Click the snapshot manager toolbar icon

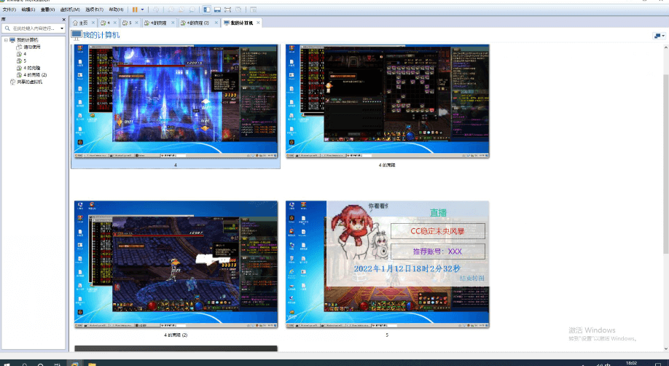click(x=192, y=9)
